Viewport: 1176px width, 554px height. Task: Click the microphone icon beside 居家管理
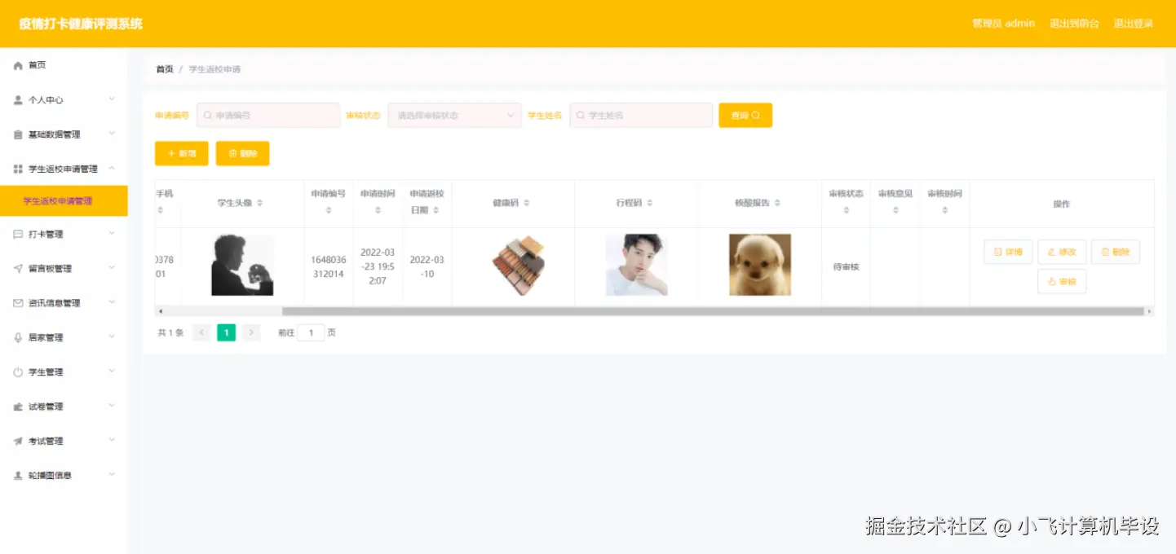pos(18,337)
